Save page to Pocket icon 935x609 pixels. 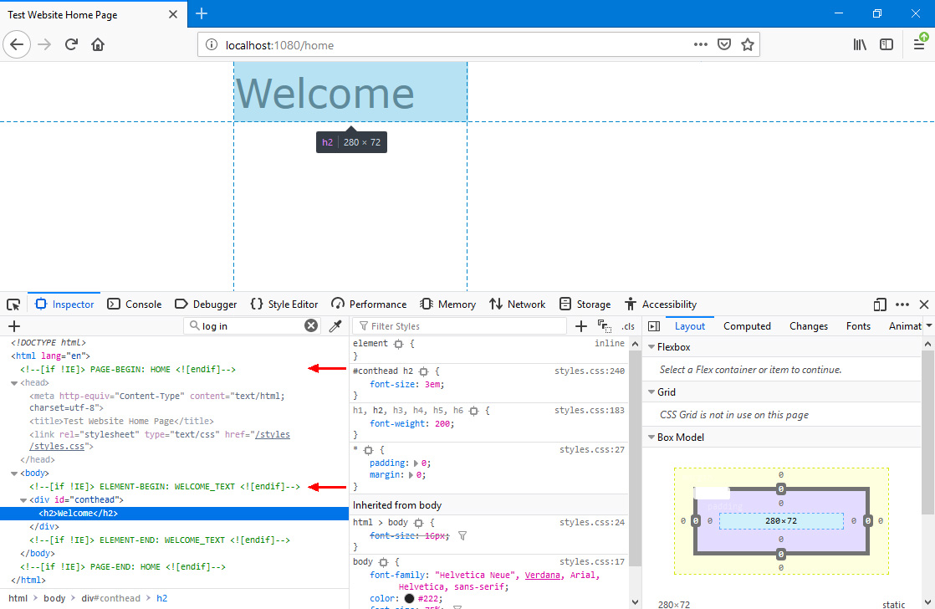[724, 44]
